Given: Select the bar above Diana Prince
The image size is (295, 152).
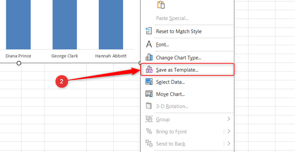Looking at the screenshot, I should point(18,24).
